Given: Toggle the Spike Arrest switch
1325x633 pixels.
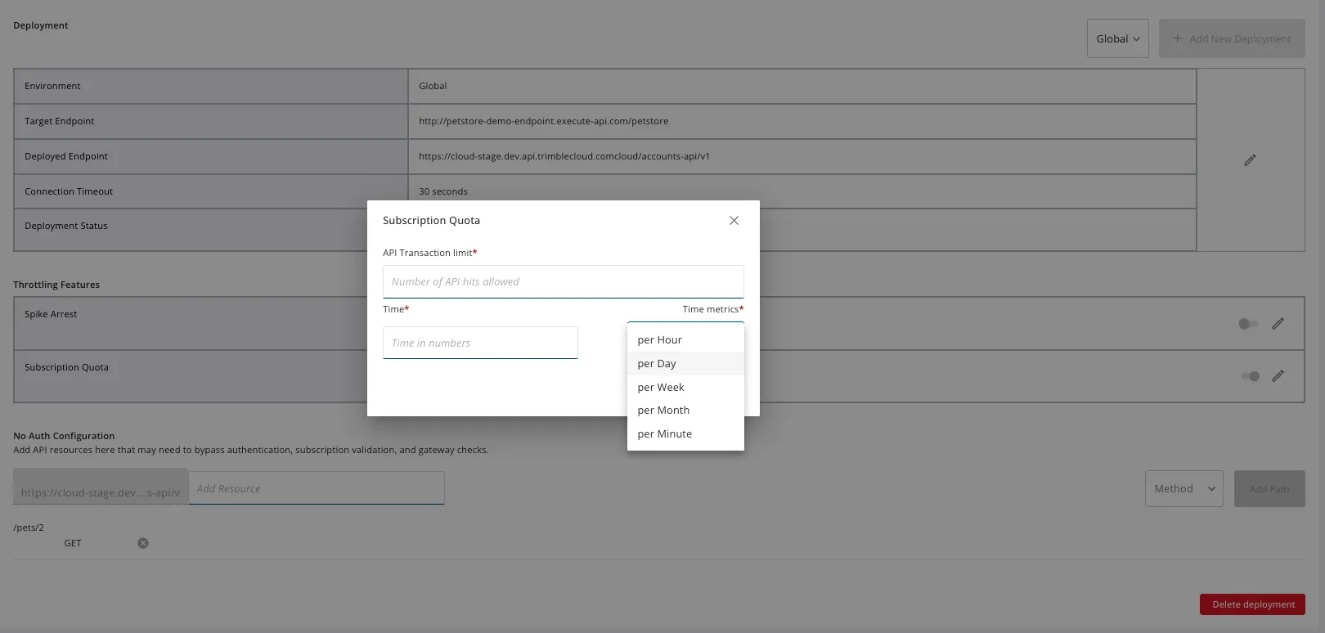Looking at the screenshot, I should coord(1248,324).
